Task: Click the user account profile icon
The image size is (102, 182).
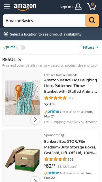Action: pyautogui.click(x=78, y=7)
